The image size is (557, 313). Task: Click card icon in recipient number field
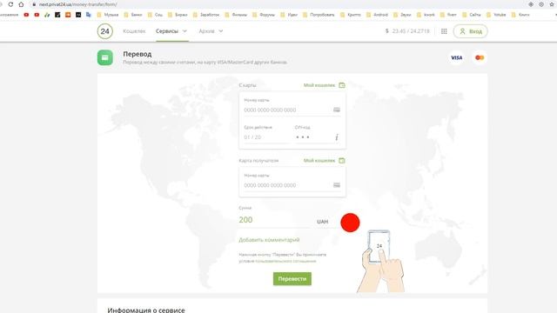point(337,185)
